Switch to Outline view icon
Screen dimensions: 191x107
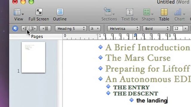click(x=60, y=12)
